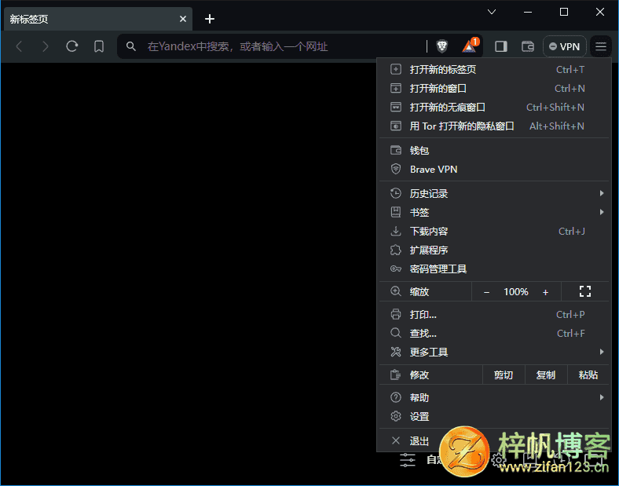Click the 更多工具 tools icon
Screen dimensions: 619x486
(396, 352)
